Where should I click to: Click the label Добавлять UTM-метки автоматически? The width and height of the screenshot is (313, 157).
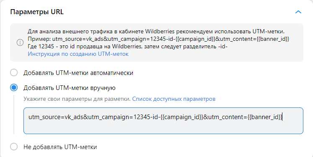78,73
